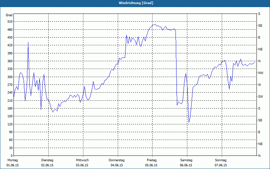Click the y-axis value 210
This screenshot has height=169, width=270.
coord(10,100)
